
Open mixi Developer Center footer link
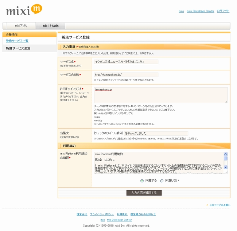[x=119, y=220]
